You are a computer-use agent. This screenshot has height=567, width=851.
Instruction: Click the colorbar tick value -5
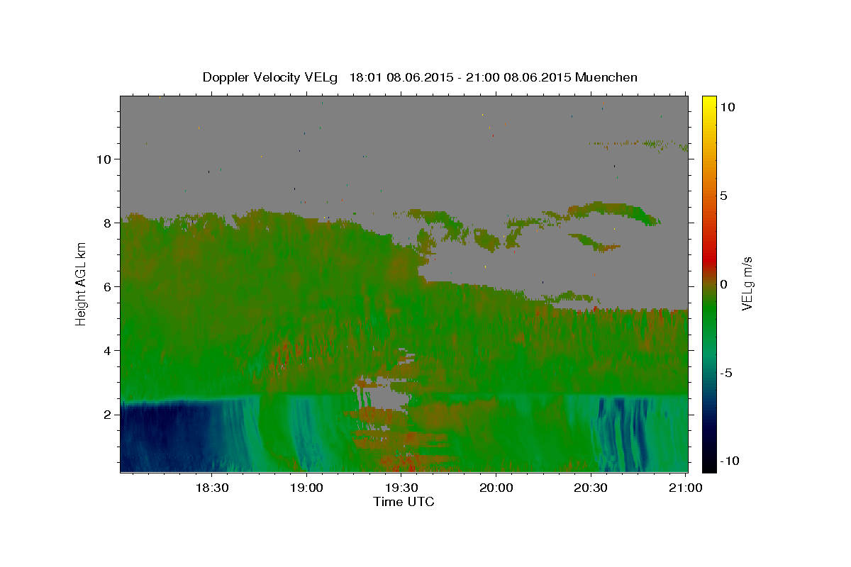(x=726, y=373)
